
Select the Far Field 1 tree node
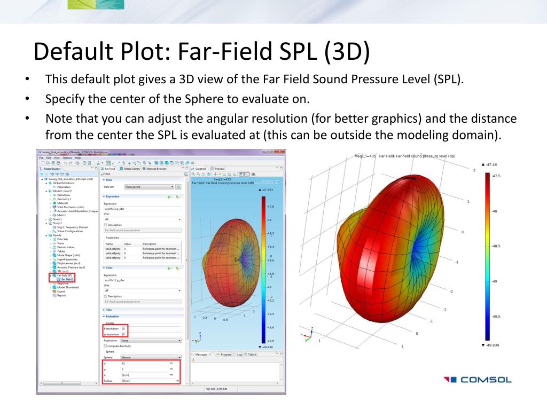pos(66,279)
